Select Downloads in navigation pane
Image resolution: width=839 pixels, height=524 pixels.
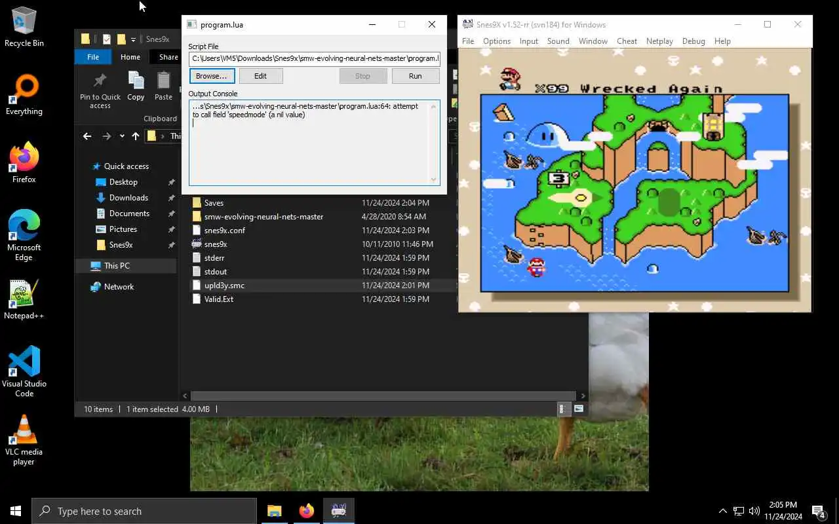[x=128, y=198]
